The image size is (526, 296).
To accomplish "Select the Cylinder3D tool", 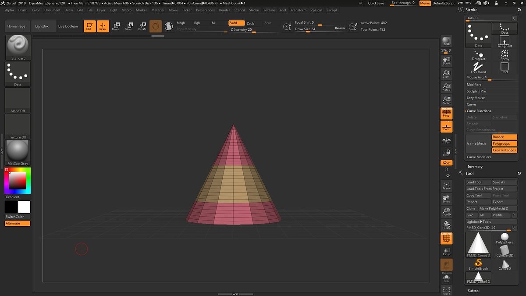I will (x=505, y=251).
